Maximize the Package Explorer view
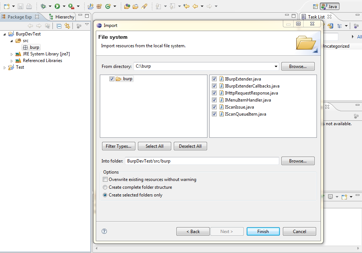This screenshot has height=253, width=362. click(x=87, y=16)
